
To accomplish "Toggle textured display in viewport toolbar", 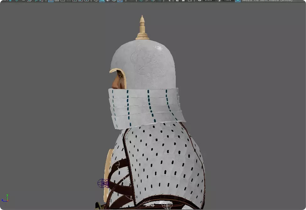I will point(120,1).
